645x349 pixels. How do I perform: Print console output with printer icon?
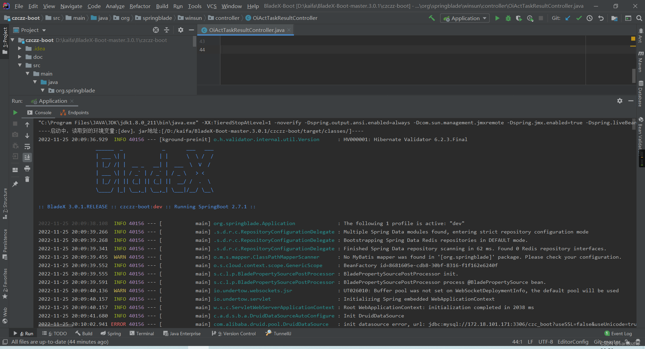27,169
